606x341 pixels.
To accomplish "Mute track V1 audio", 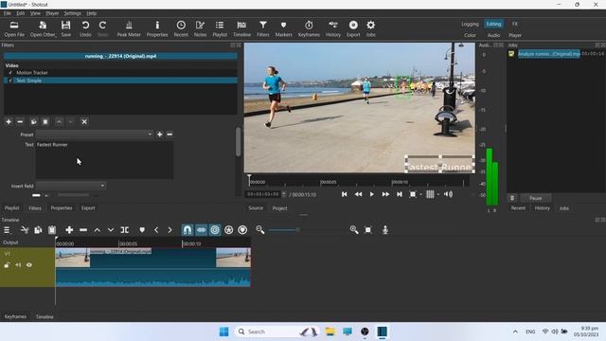I will pyautogui.click(x=18, y=265).
